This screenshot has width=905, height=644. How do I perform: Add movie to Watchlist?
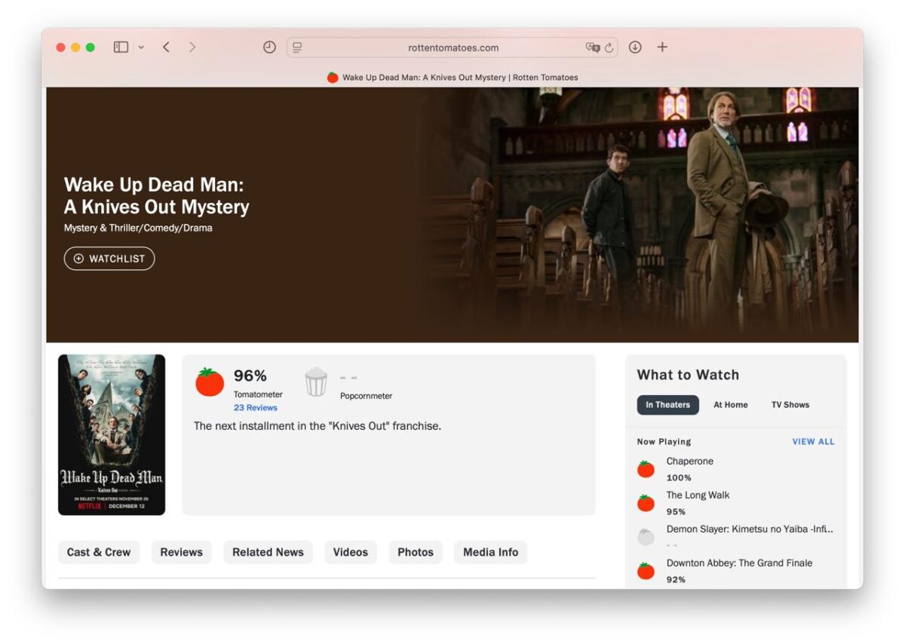[109, 259]
